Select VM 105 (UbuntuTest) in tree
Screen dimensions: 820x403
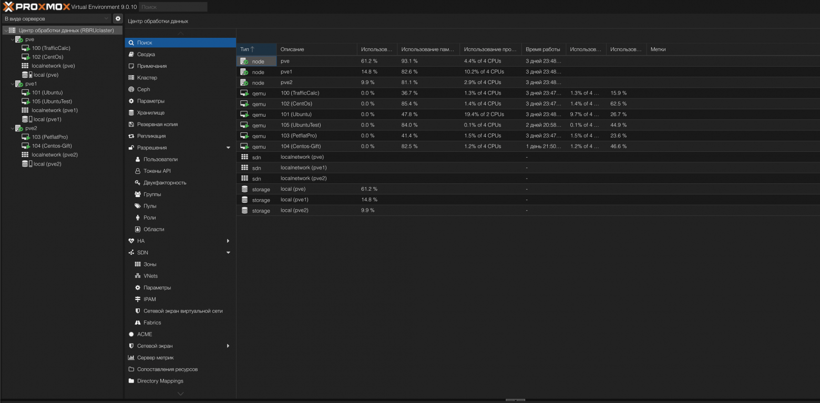coord(52,101)
